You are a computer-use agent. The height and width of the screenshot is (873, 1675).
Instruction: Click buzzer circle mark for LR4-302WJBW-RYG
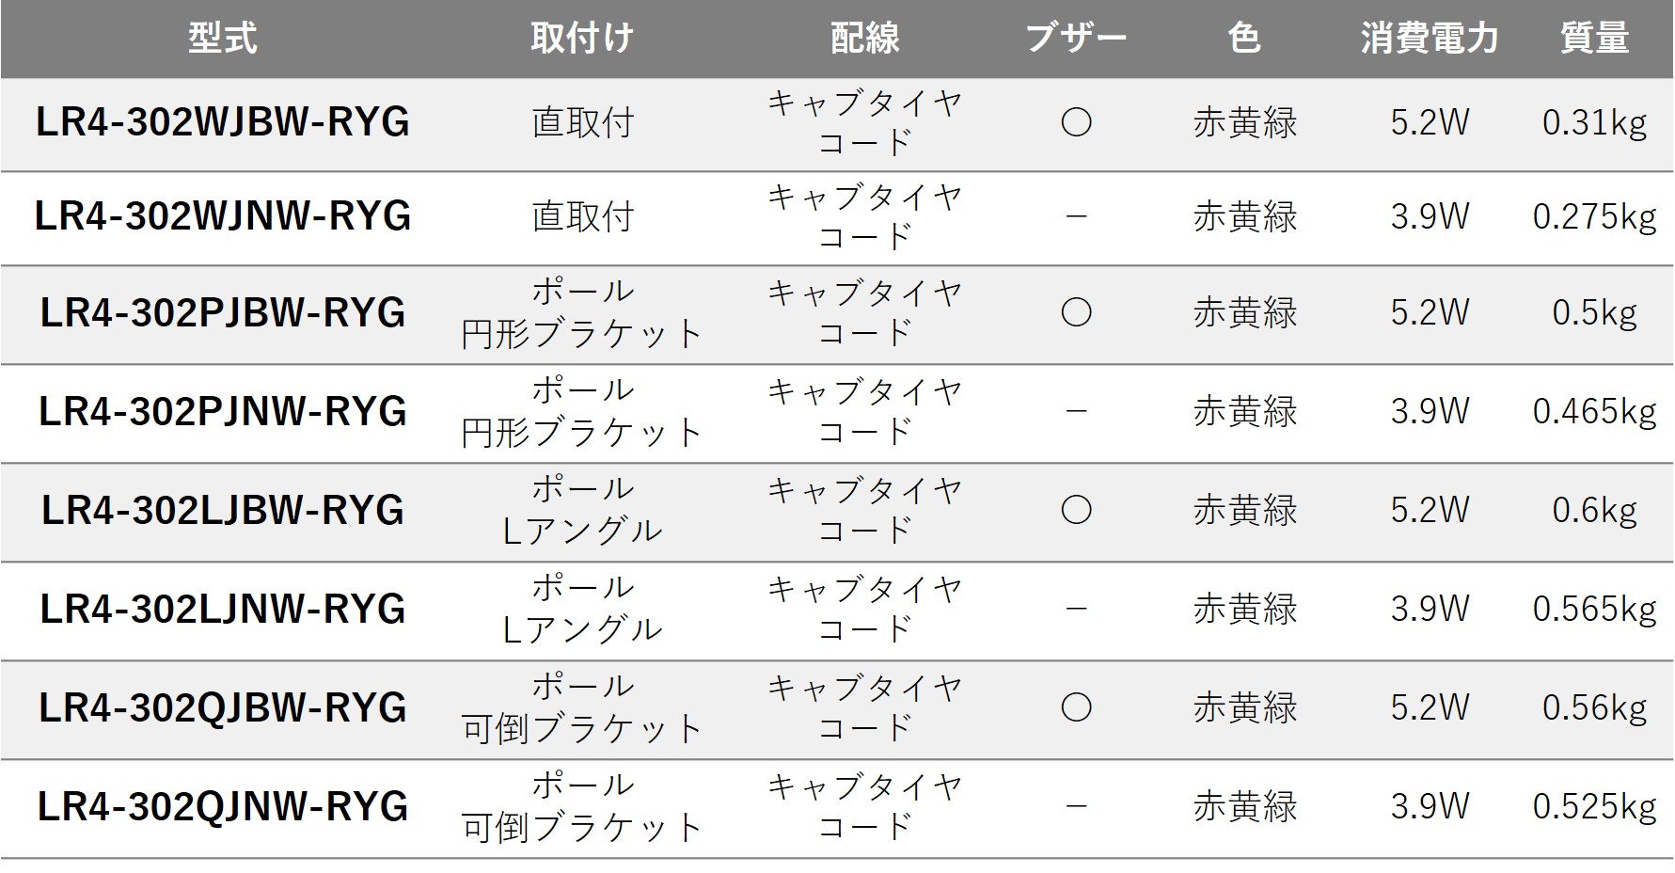(x=1076, y=122)
